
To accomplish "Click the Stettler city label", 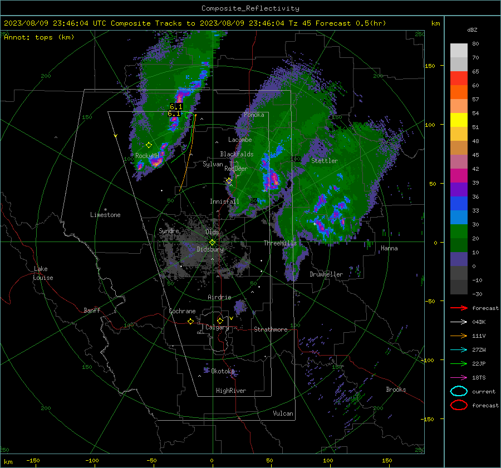I will click(325, 161).
